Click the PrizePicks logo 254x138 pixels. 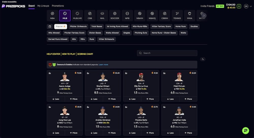click(13, 6)
